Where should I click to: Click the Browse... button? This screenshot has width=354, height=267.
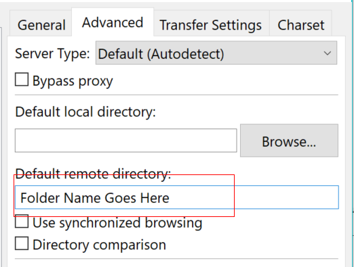click(x=289, y=141)
